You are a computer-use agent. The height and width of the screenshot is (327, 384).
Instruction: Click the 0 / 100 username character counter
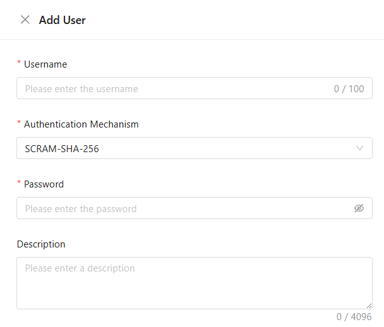[349, 89]
